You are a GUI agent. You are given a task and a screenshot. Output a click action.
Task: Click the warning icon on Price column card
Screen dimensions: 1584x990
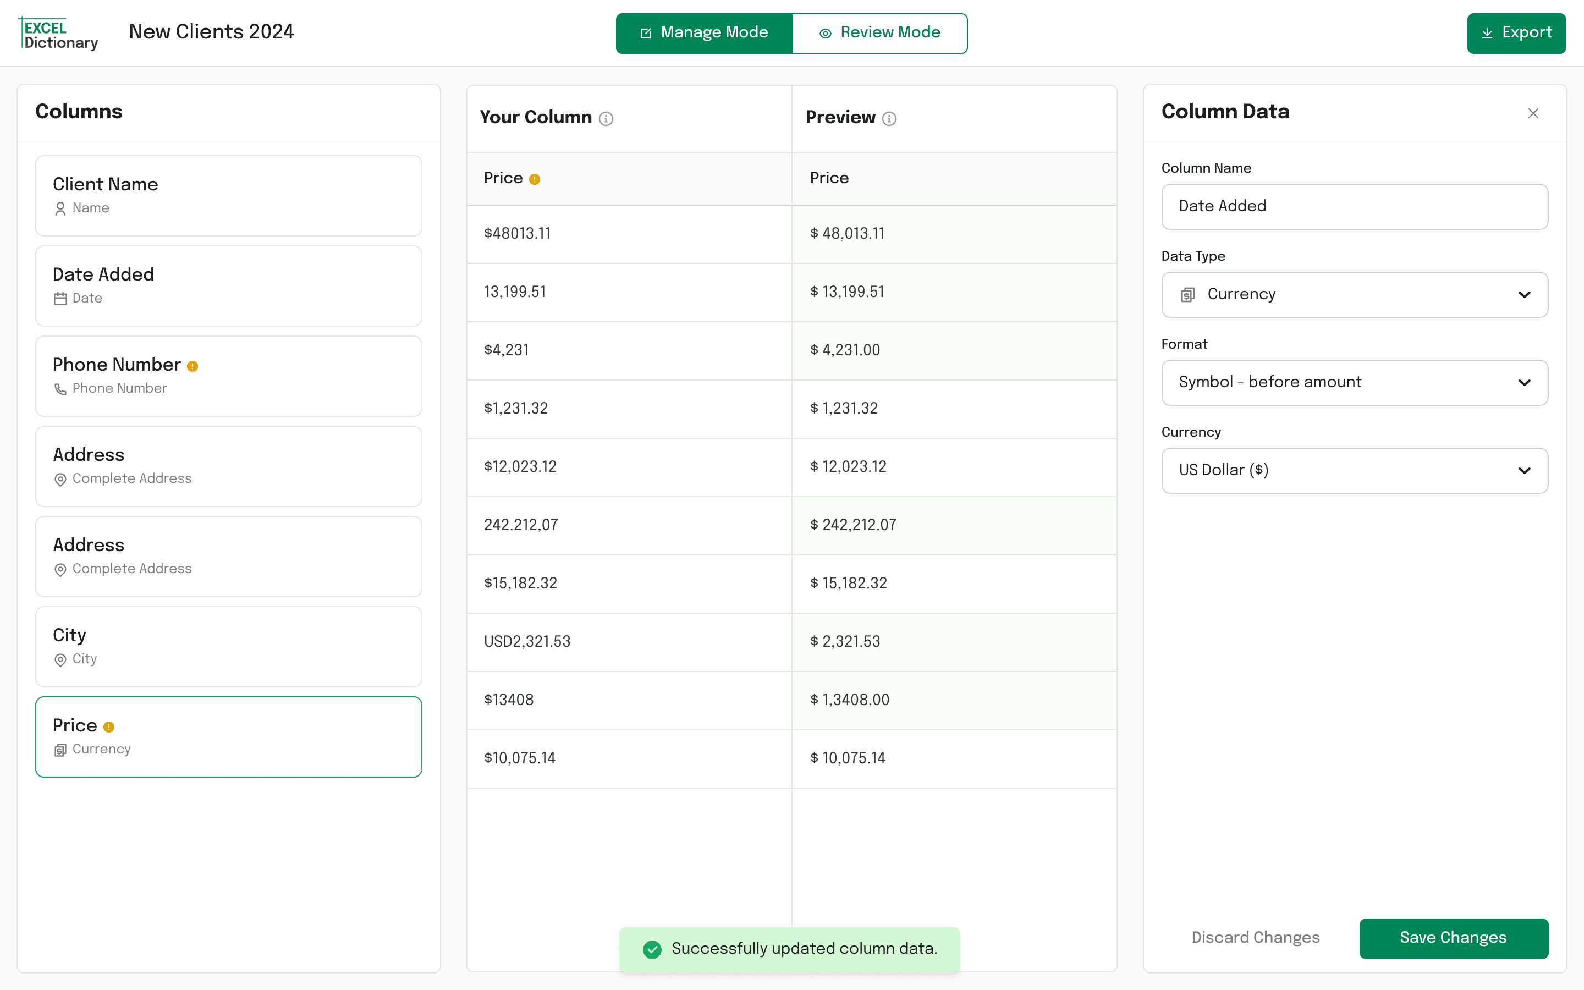coord(109,727)
